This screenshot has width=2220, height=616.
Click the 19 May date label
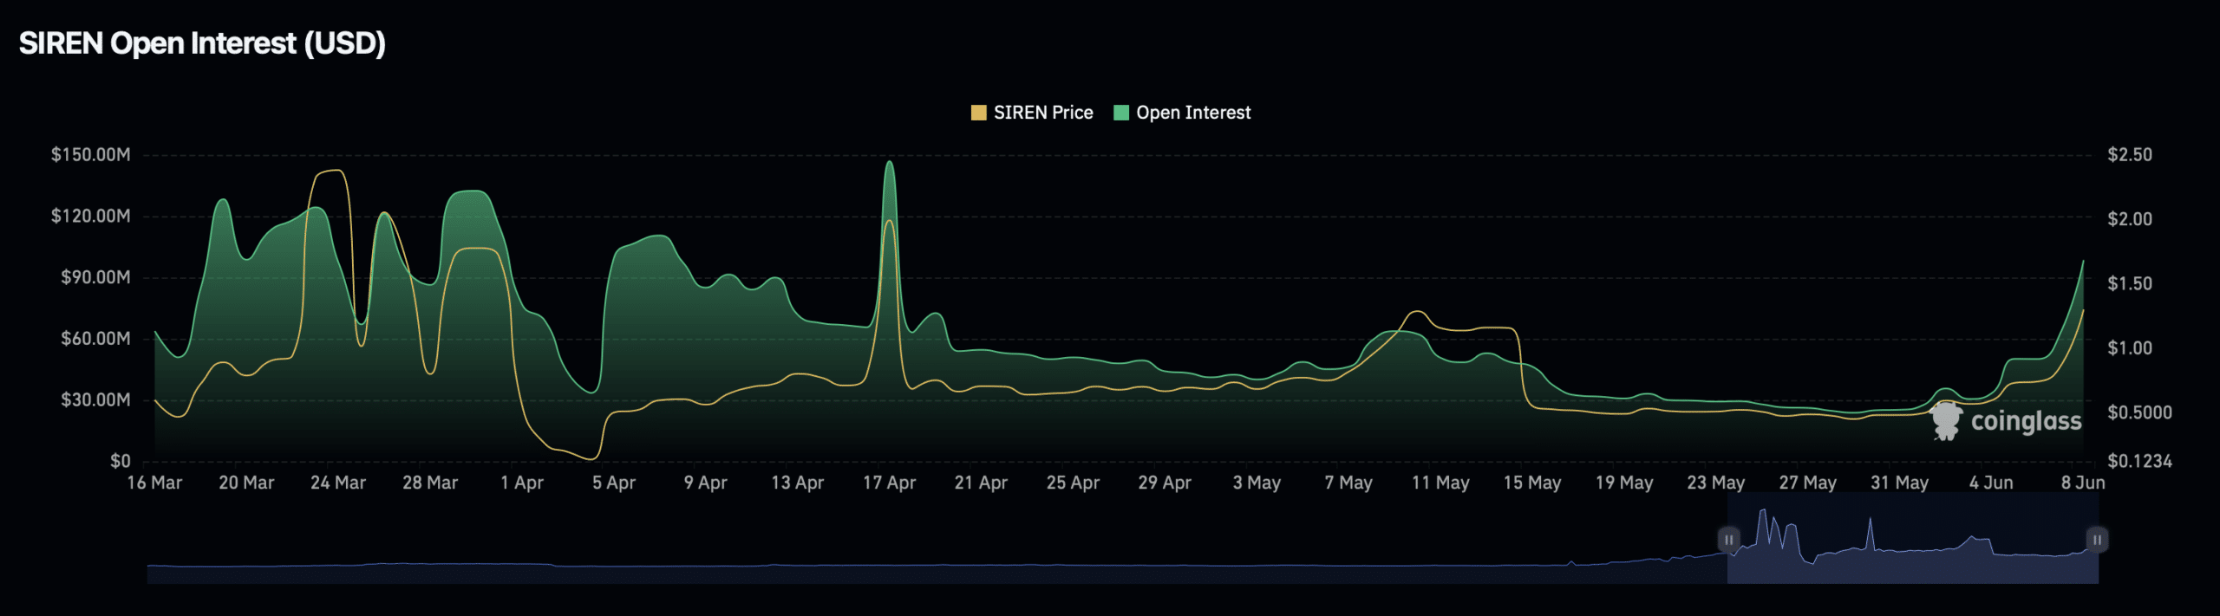1624,483
